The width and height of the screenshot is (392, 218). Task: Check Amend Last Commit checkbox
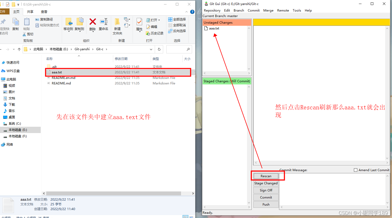click(355, 170)
